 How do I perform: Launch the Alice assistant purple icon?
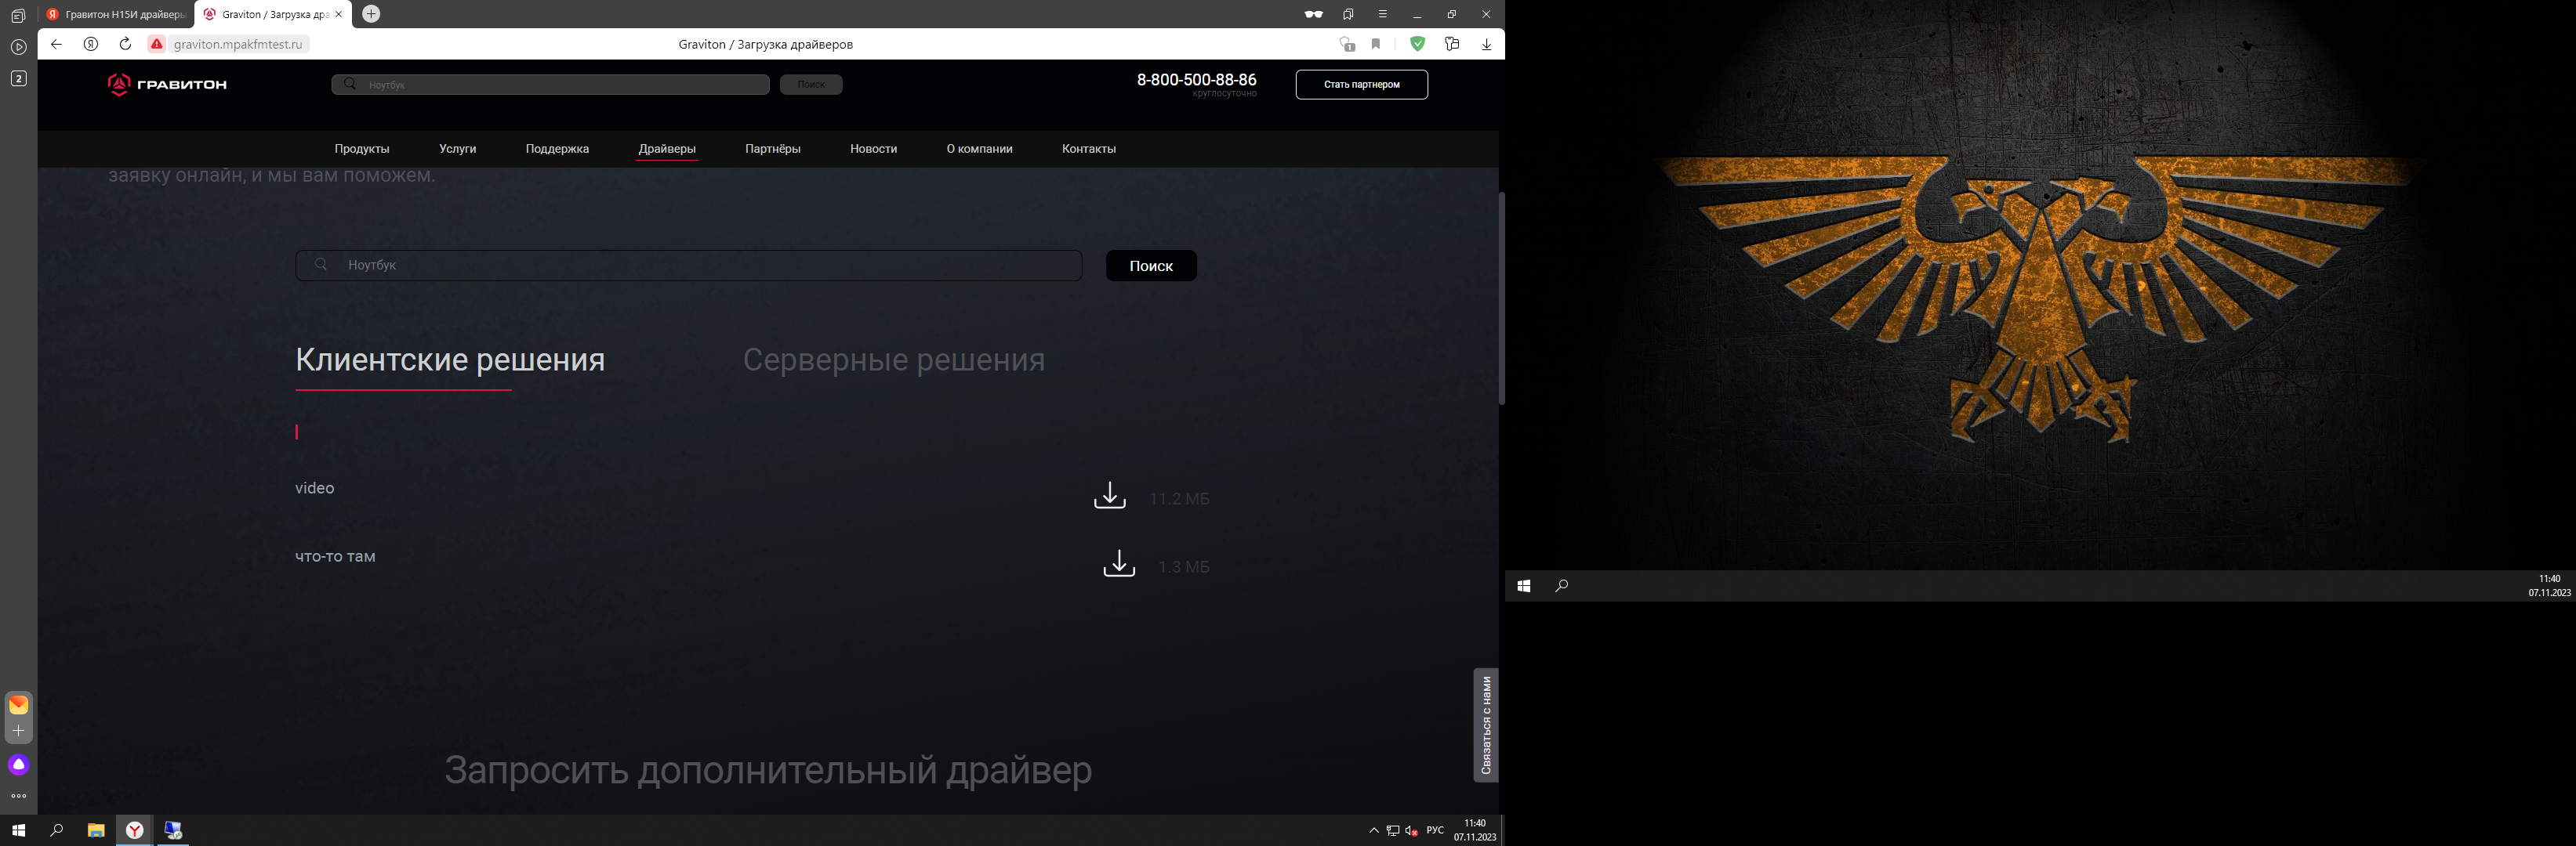pos(18,765)
